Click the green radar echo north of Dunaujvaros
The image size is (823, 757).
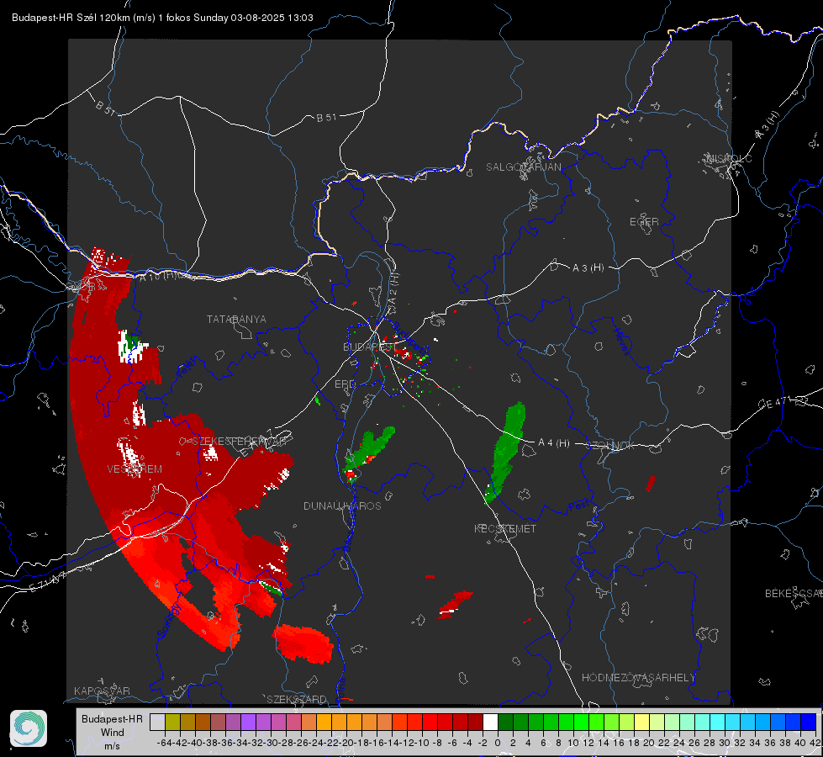(368, 453)
